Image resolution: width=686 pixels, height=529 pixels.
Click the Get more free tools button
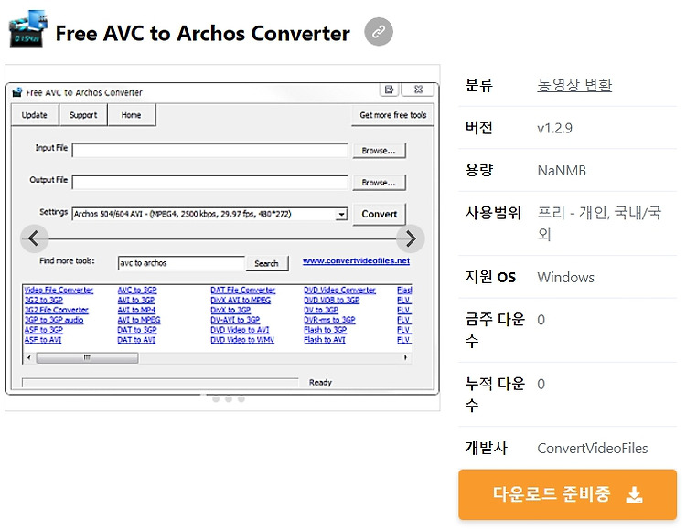(393, 115)
